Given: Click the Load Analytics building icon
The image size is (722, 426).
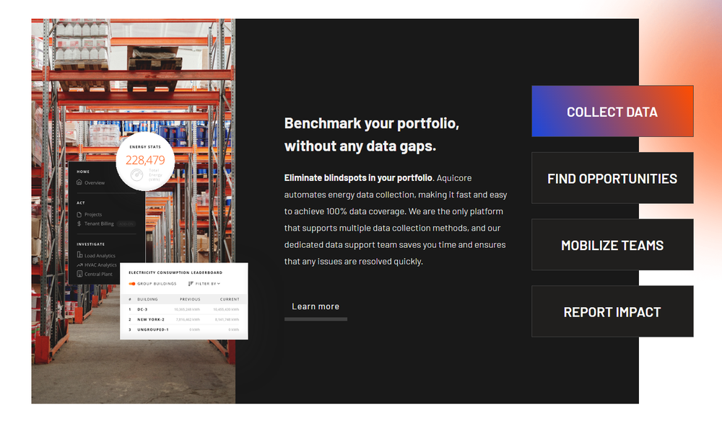Looking at the screenshot, I should point(79,256).
